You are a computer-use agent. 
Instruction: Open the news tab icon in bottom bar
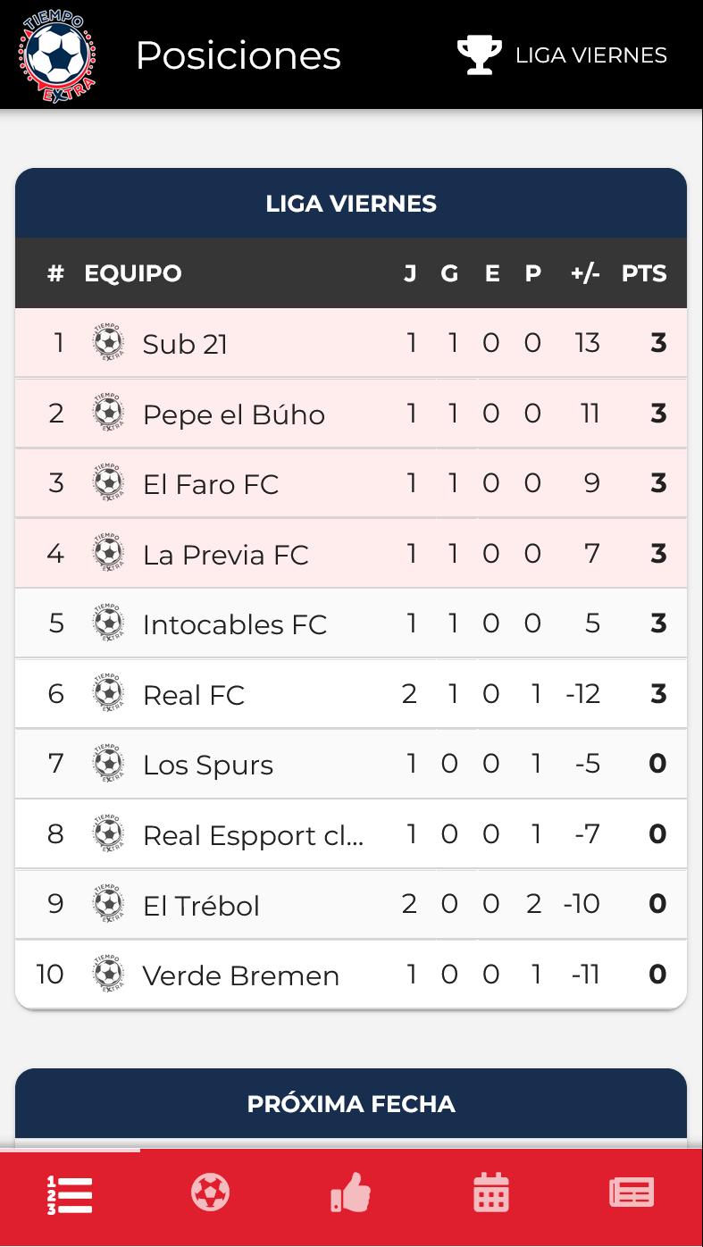click(x=632, y=1193)
